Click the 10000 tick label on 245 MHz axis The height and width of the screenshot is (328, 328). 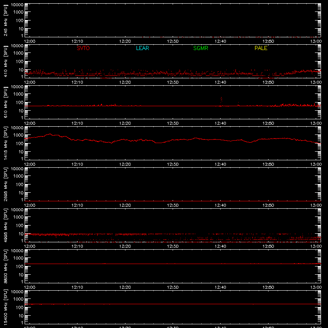tap(17, 5)
